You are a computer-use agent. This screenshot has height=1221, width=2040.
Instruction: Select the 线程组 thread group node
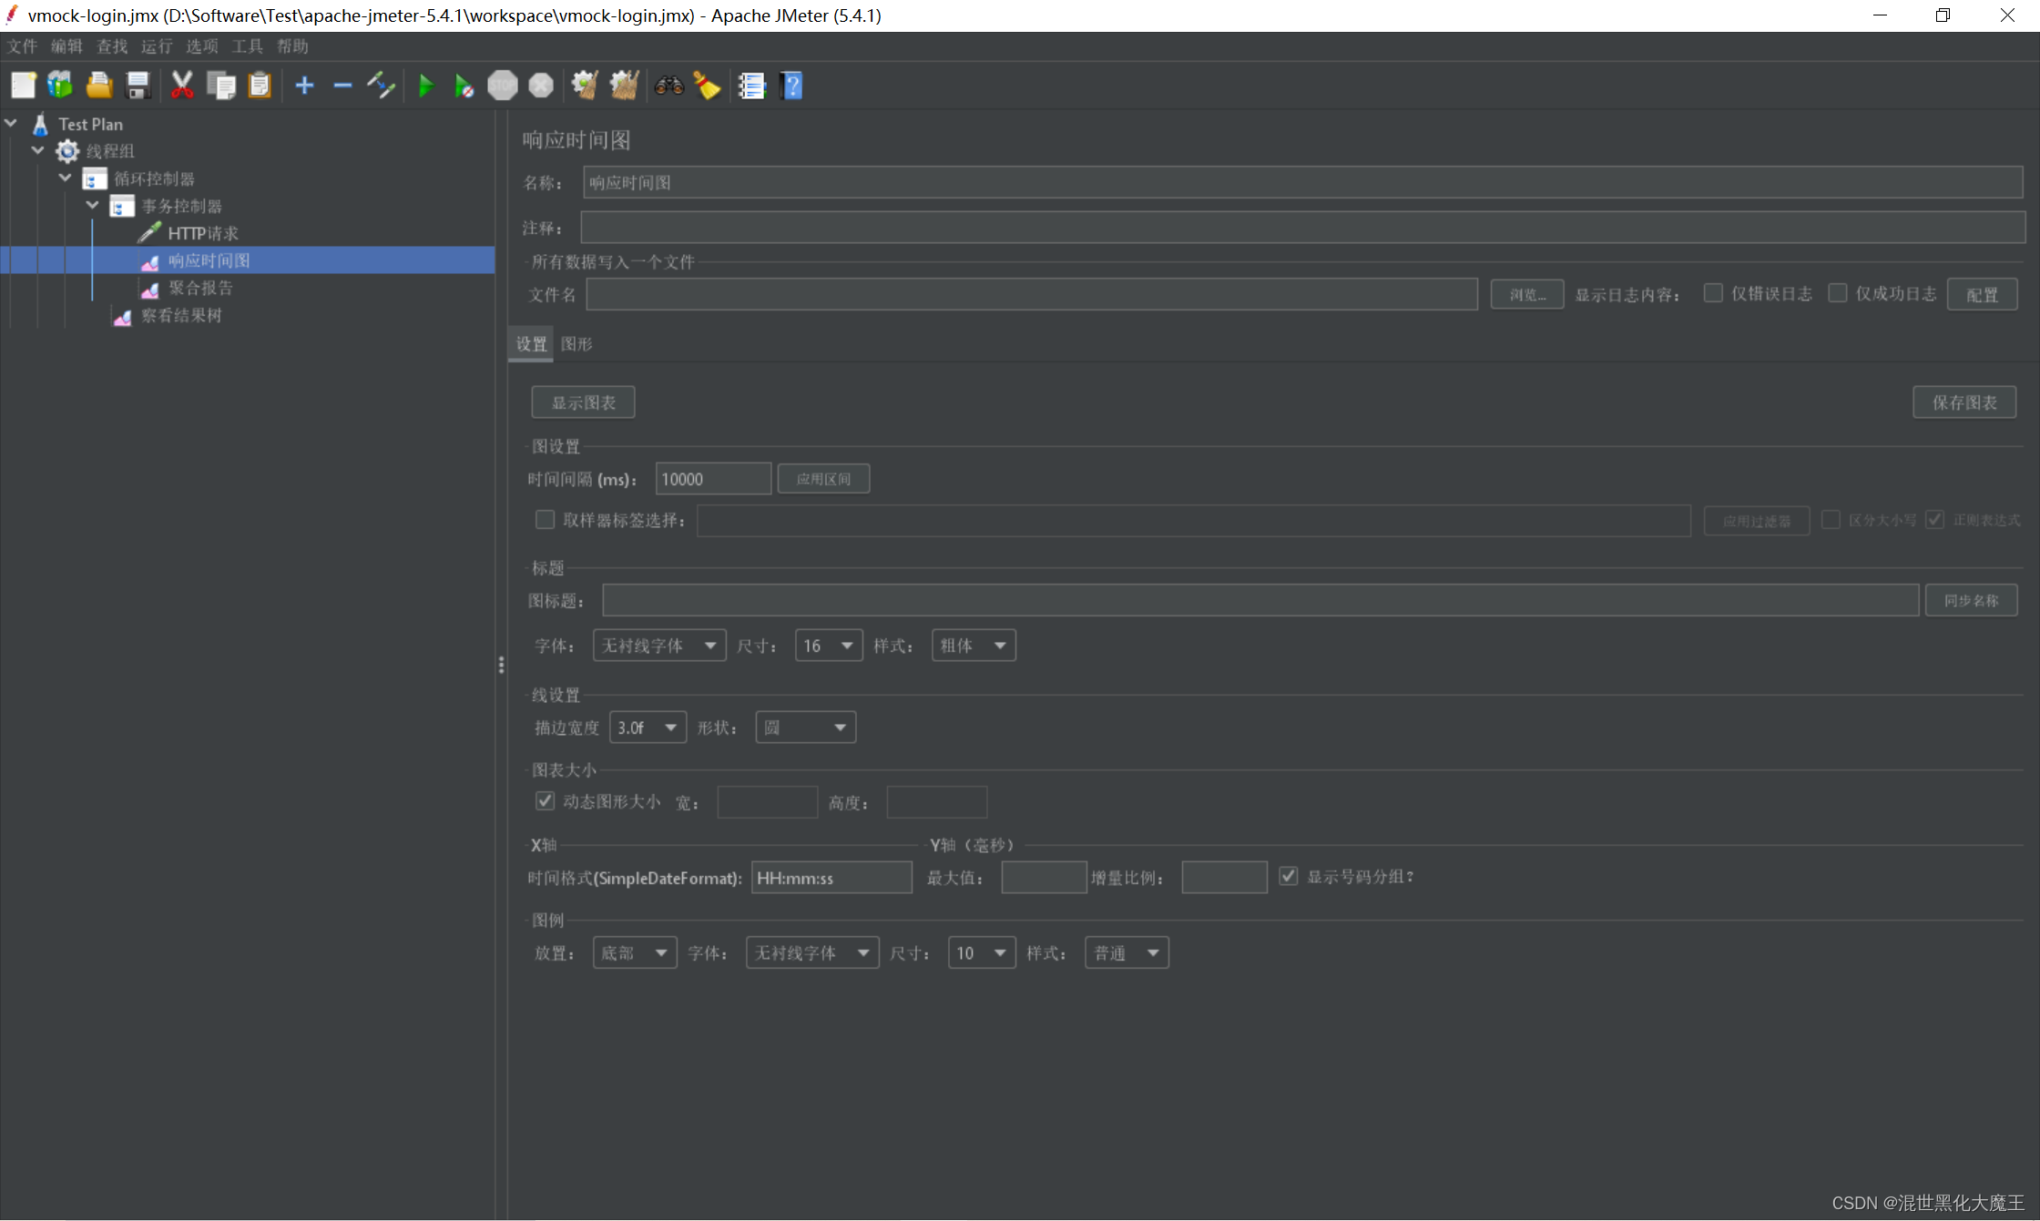click(110, 151)
